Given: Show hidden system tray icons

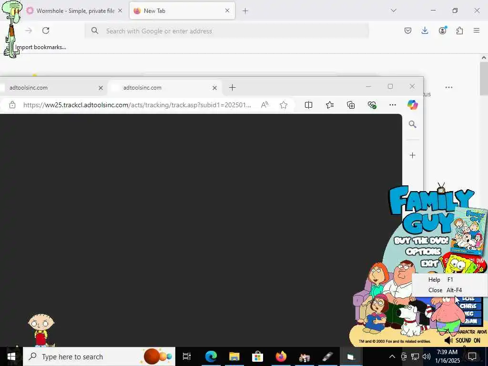Looking at the screenshot, I should 392,356.
